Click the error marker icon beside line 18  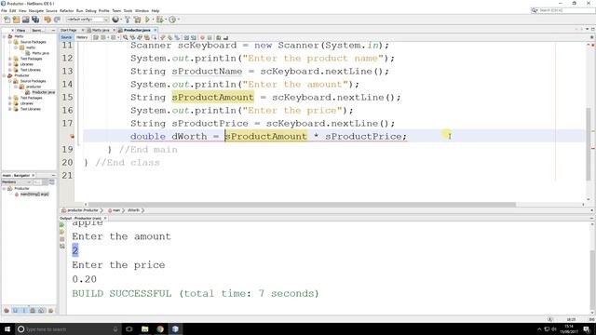72,137
